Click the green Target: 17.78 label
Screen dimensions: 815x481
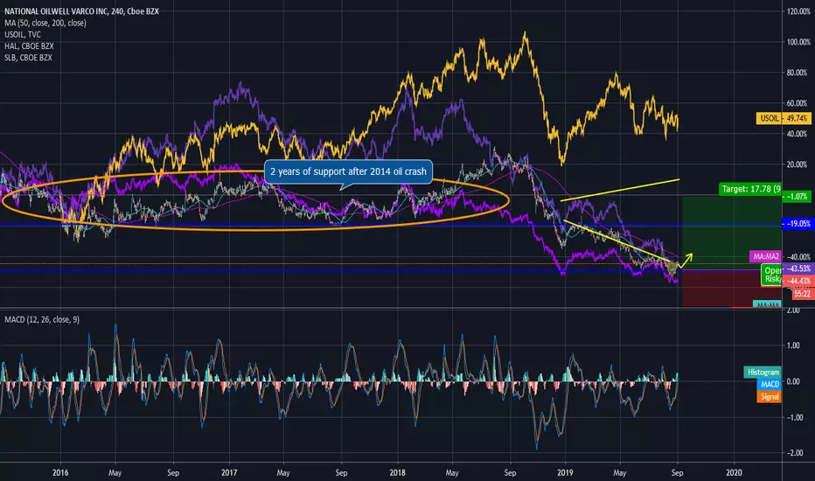750,189
